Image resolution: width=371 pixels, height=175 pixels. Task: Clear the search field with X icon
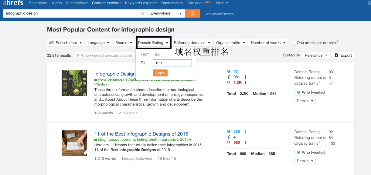(x=143, y=14)
